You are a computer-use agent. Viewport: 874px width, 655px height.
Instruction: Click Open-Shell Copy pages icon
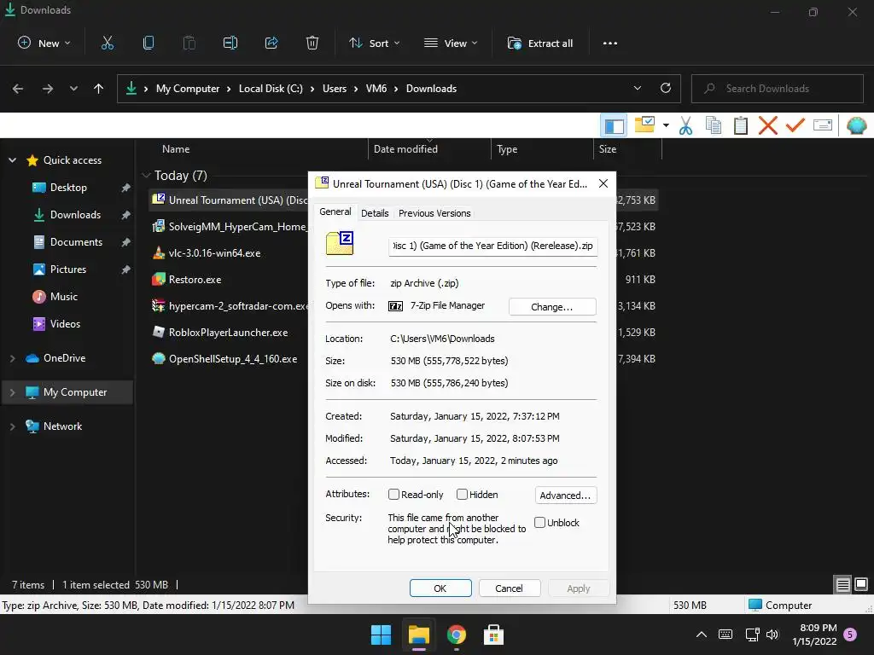point(713,126)
